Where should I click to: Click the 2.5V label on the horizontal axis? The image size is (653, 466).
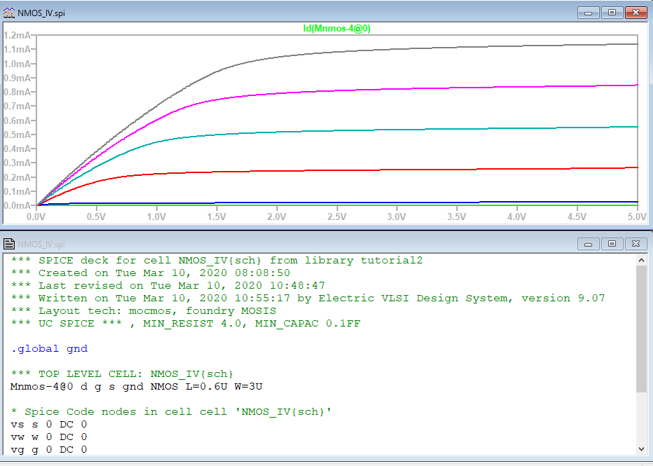(x=337, y=217)
